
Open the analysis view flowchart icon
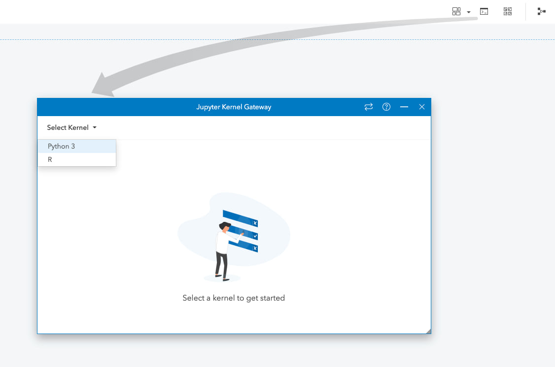[x=541, y=11]
